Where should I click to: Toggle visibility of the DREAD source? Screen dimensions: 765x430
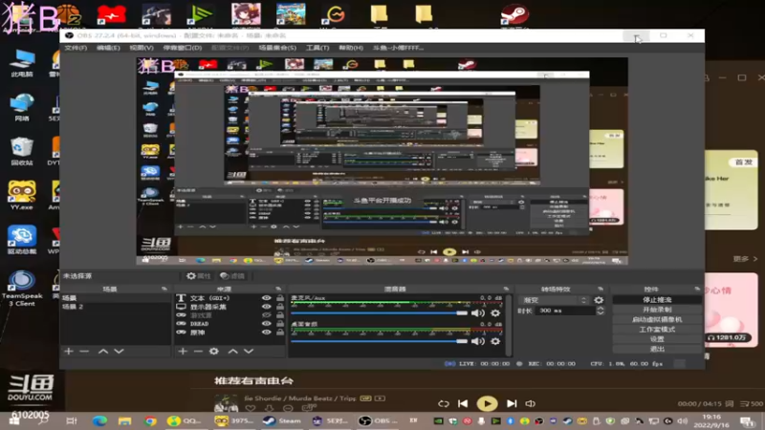pyautogui.click(x=267, y=324)
